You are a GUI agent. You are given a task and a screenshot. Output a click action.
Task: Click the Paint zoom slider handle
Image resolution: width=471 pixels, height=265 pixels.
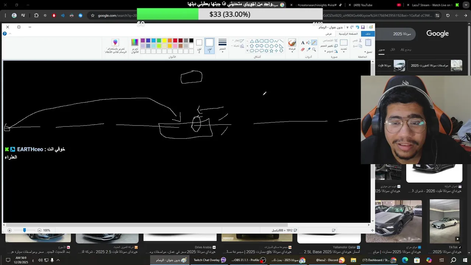[24, 230]
